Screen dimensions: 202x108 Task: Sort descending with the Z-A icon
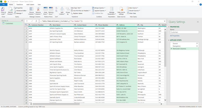[56, 11]
